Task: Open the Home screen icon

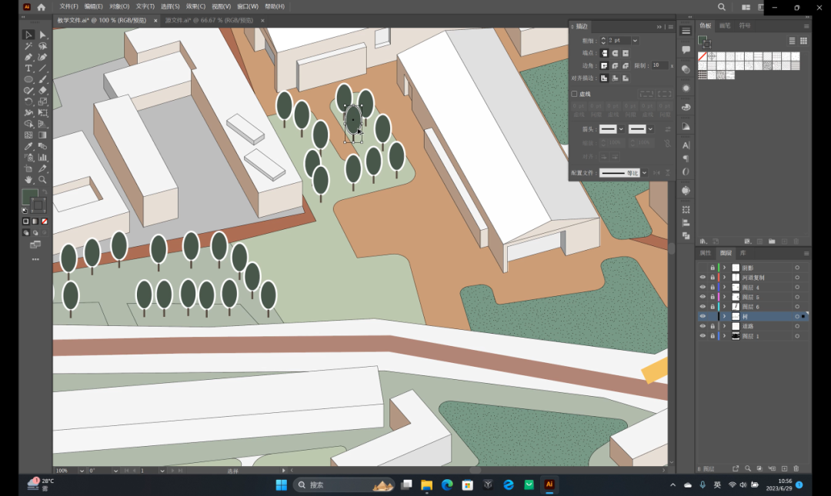Action: 42,7
